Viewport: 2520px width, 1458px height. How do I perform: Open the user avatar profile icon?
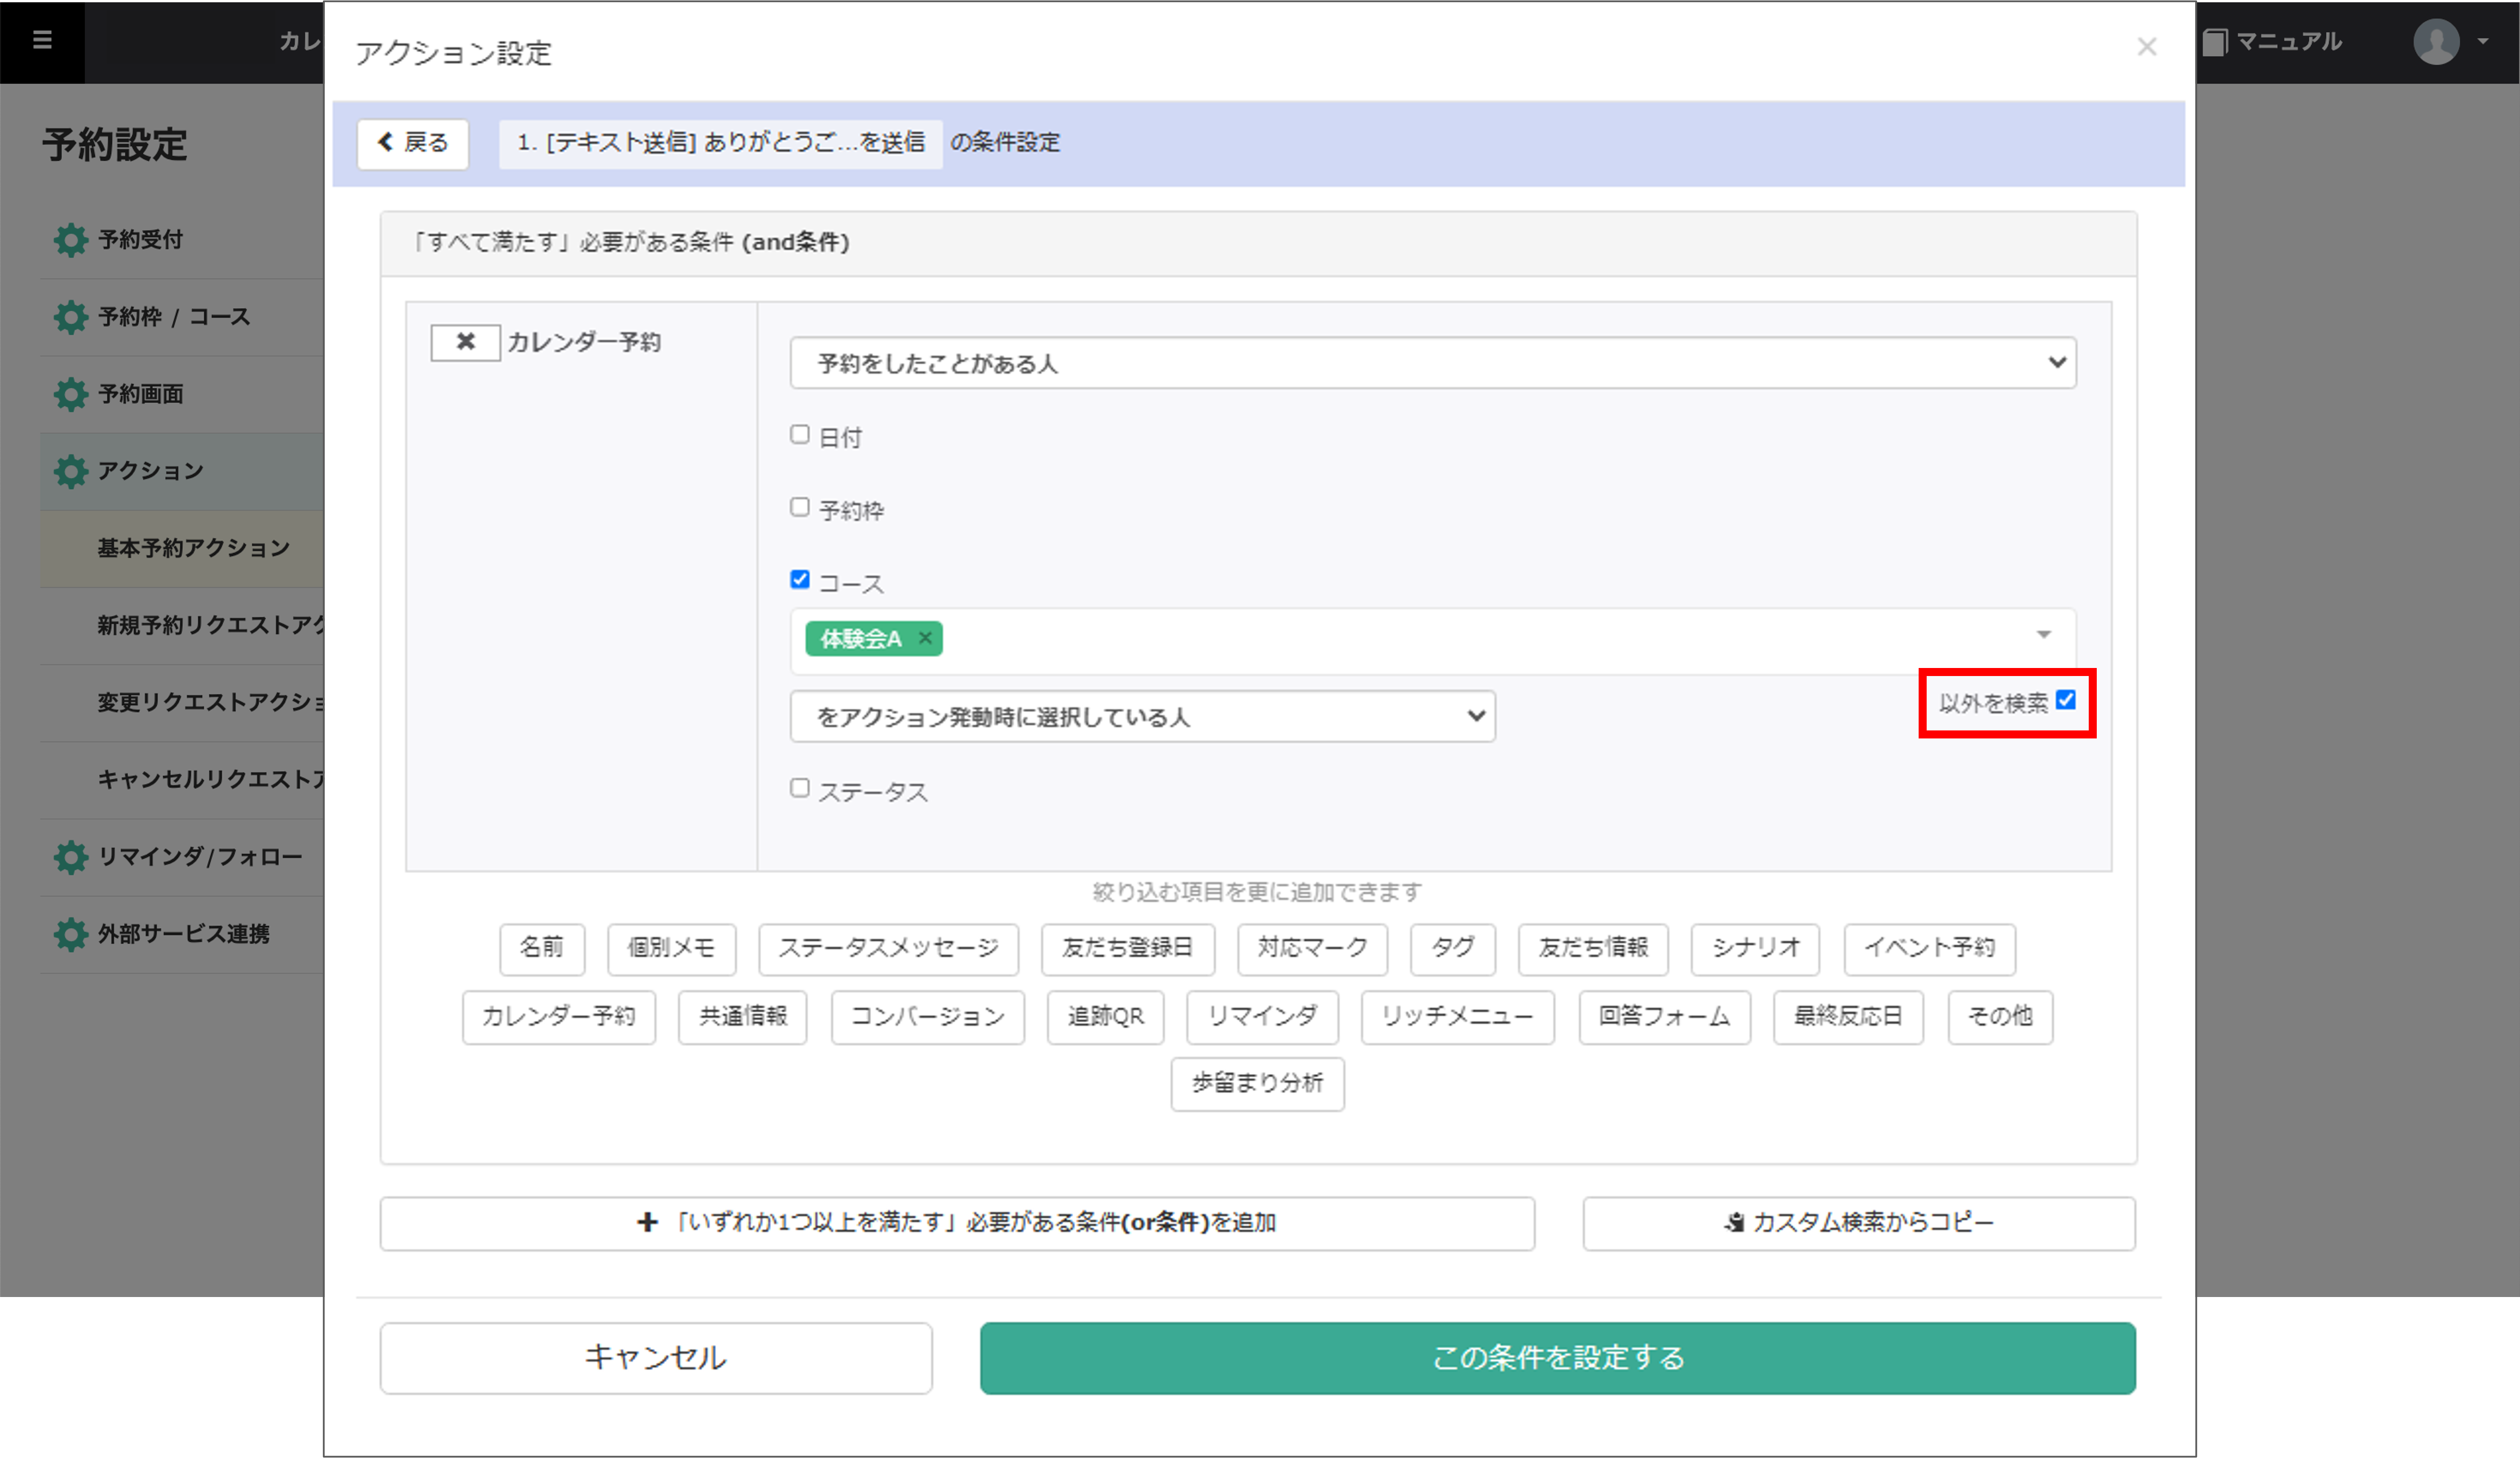(2436, 42)
